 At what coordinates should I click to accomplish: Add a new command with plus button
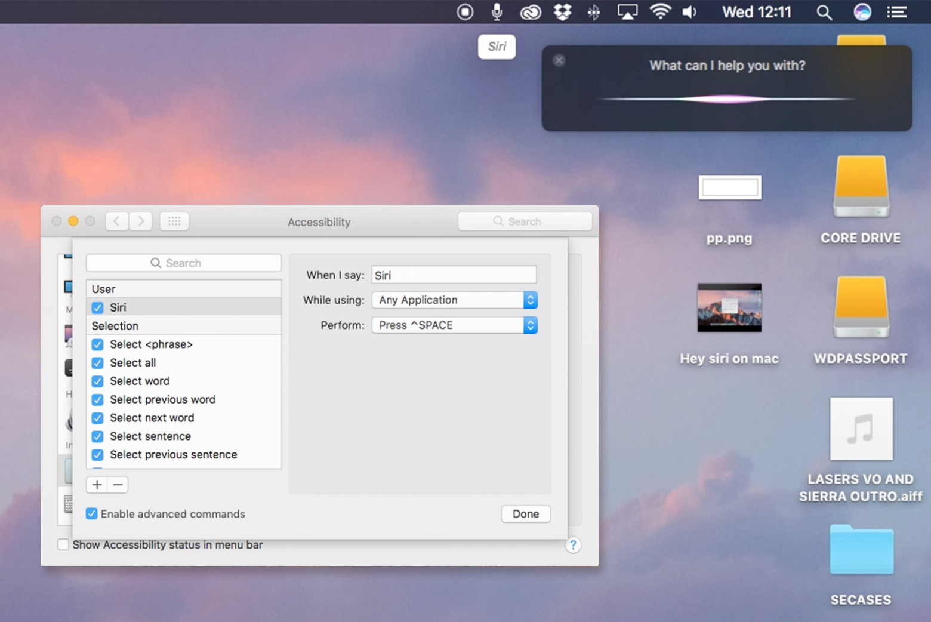[x=97, y=485]
